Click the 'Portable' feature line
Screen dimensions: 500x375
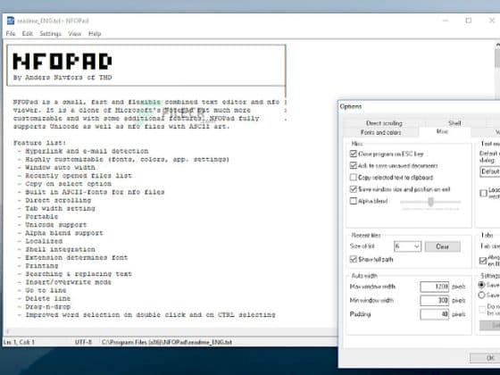click(42, 216)
